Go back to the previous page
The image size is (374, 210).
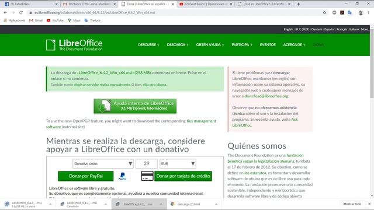pyautogui.click(x=5, y=13)
